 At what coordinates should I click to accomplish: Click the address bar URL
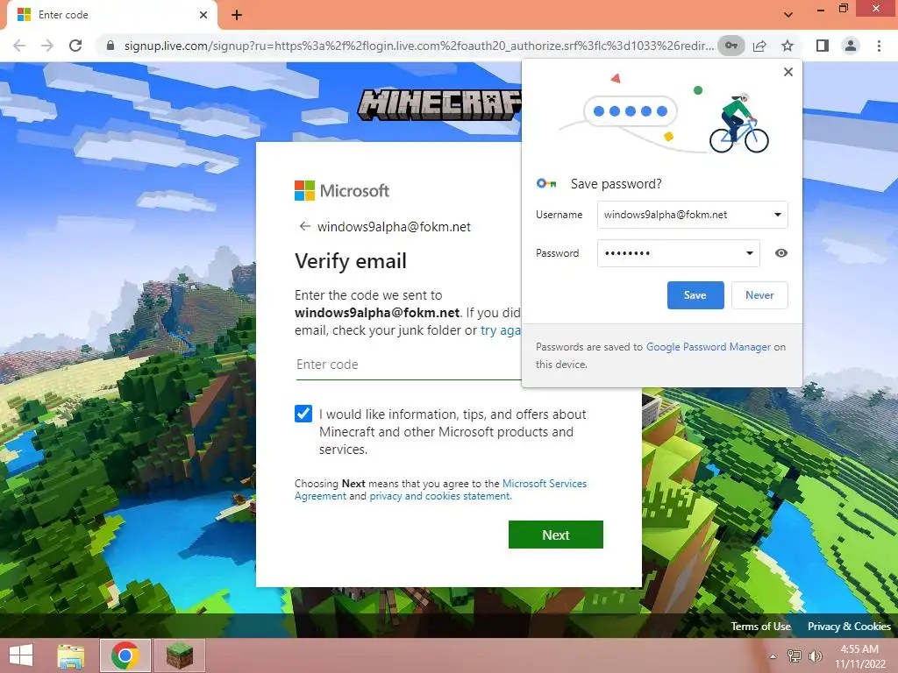coord(418,46)
